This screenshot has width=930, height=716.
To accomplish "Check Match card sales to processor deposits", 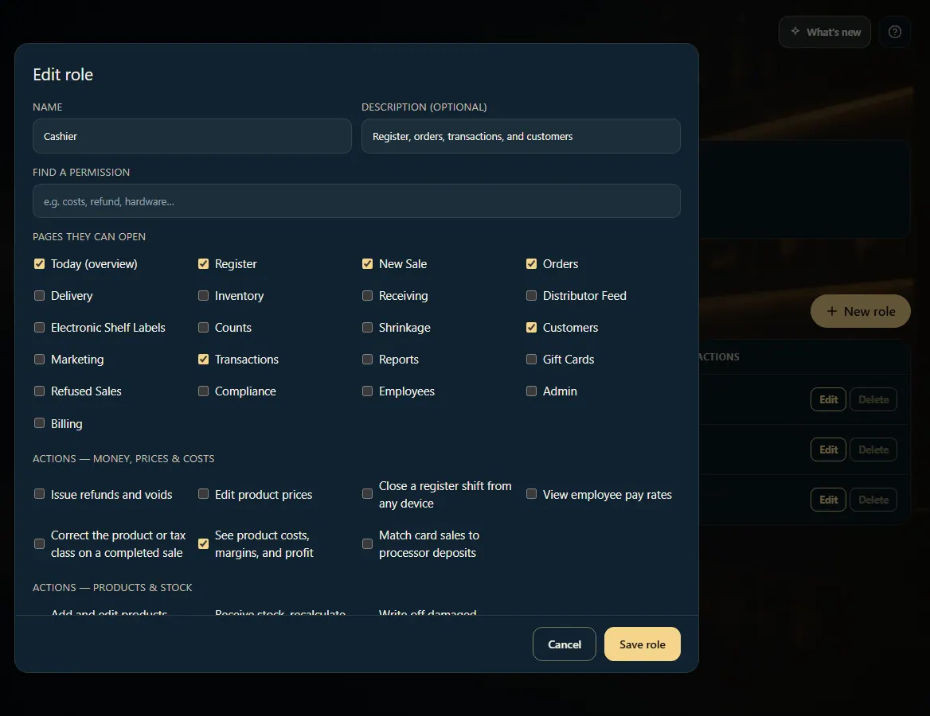I will point(367,543).
